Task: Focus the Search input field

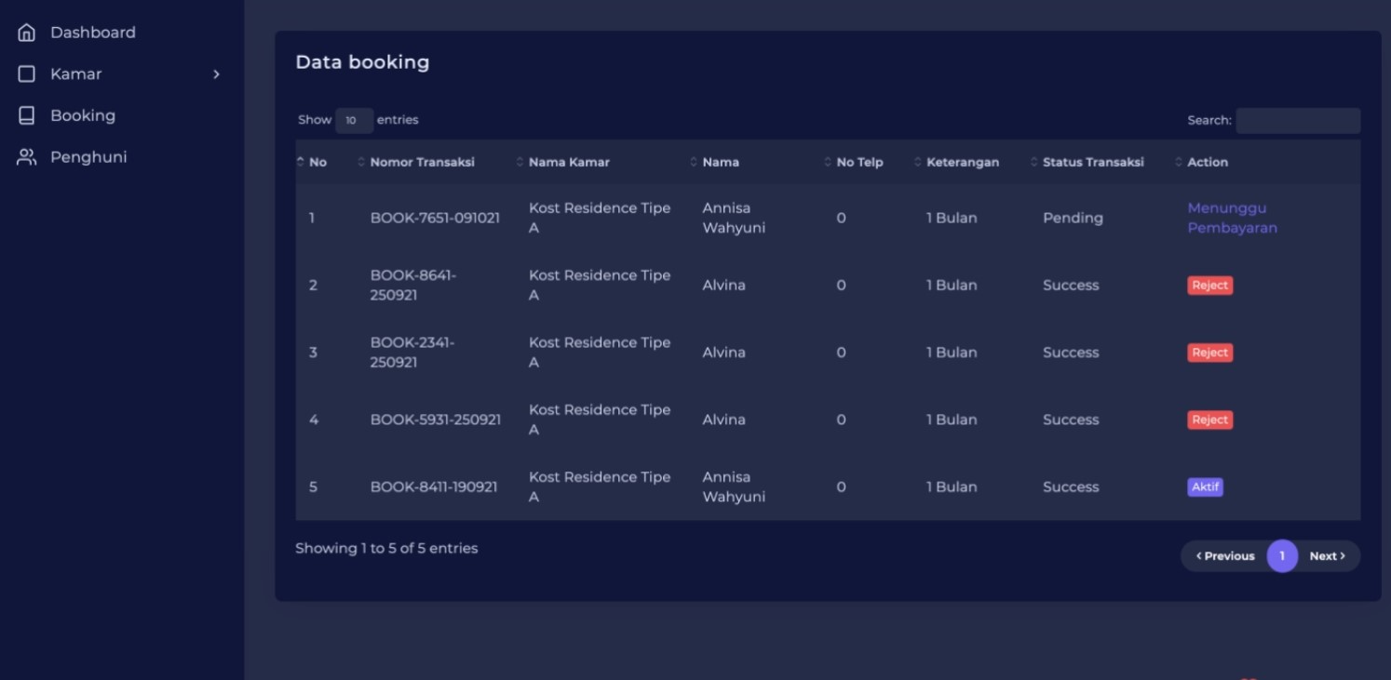Action: pyautogui.click(x=1297, y=120)
